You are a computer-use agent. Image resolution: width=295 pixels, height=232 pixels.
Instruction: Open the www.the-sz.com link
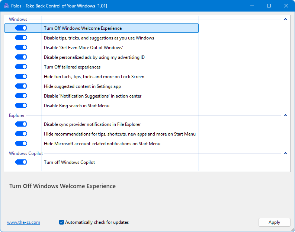[x=23, y=222]
